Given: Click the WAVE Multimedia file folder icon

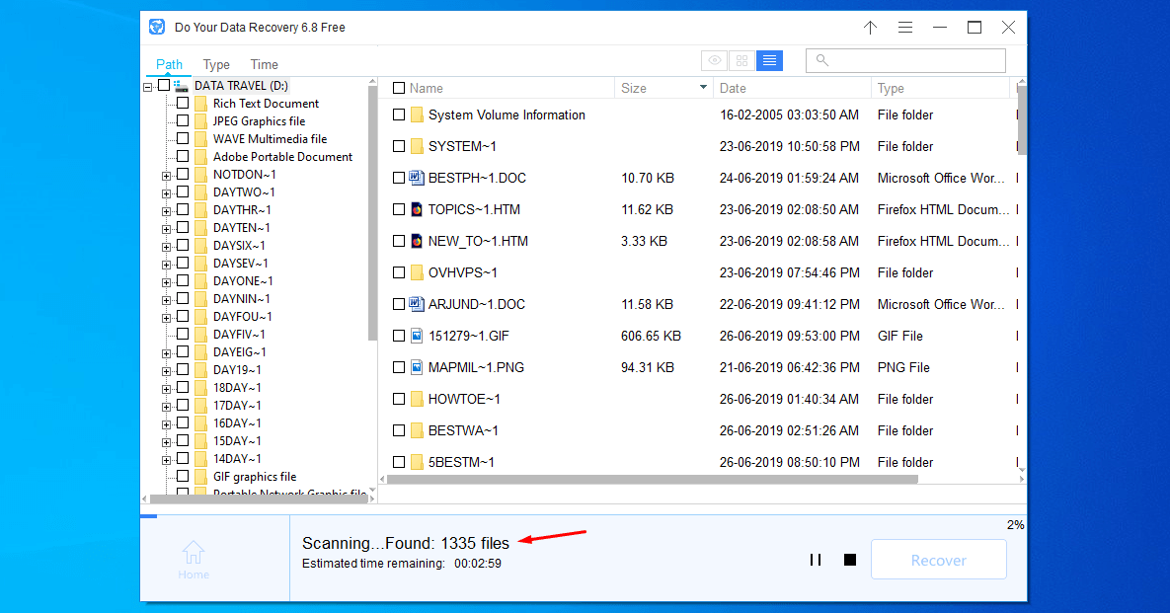Looking at the screenshot, I should tap(200, 139).
